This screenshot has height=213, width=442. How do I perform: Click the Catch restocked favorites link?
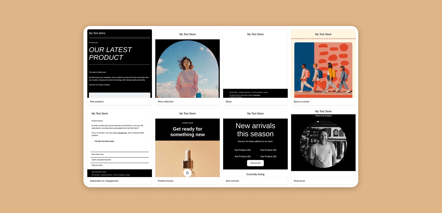point(101,160)
